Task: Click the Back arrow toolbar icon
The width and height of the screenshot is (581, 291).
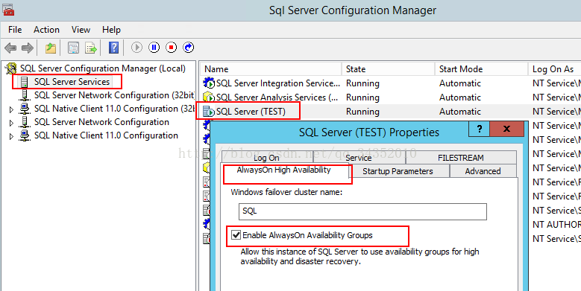Action: [x=10, y=48]
